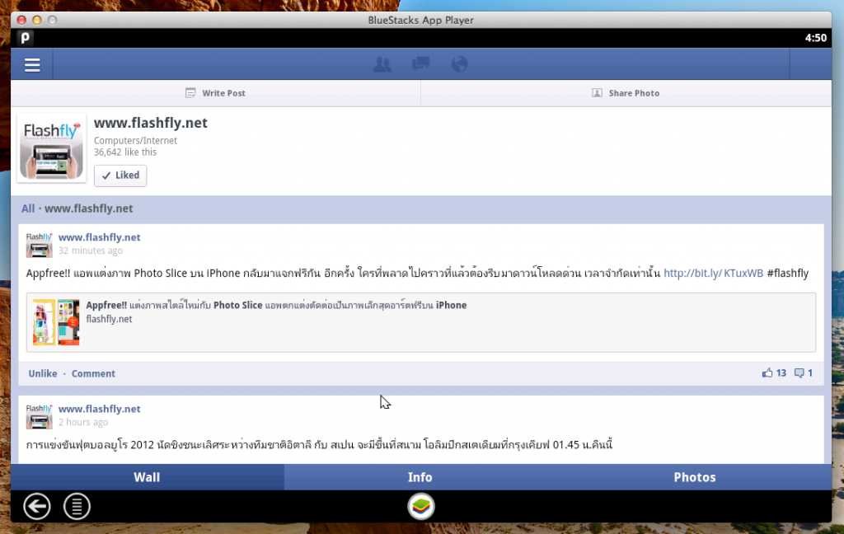This screenshot has height=534, width=844.
Task: Click Write Post button
Action: coord(215,93)
